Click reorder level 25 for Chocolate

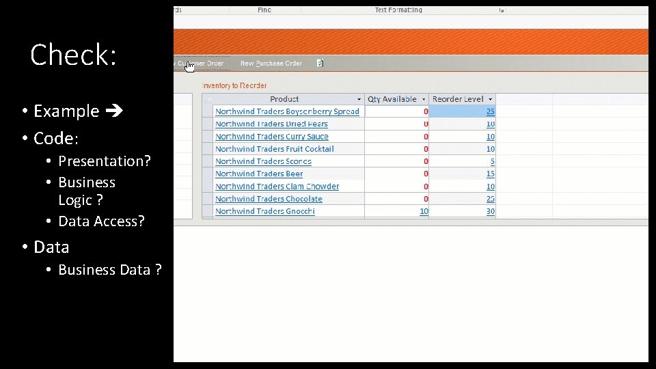(x=491, y=199)
